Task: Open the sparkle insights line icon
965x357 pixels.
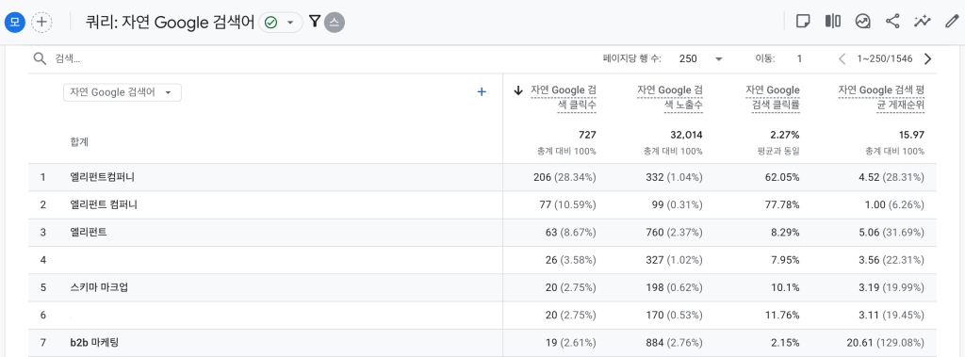Action: click(922, 22)
